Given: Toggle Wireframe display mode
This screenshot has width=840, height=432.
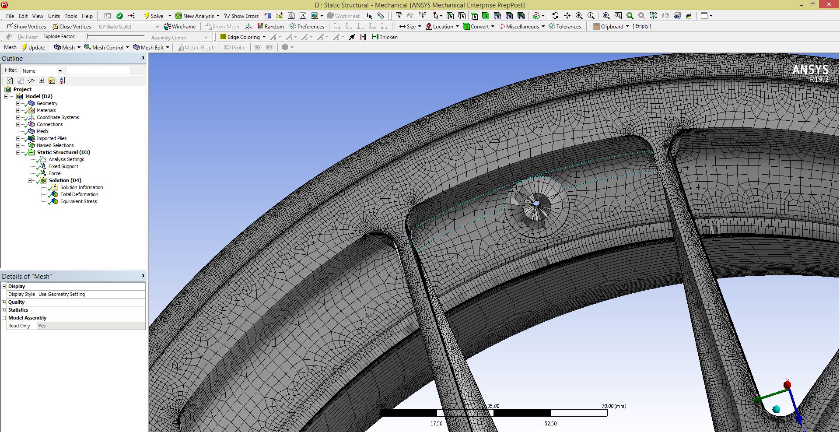Looking at the screenshot, I should pyautogui.click(x=180, y=27).
